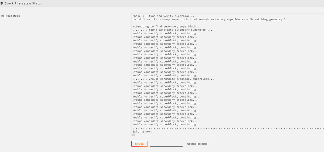The image size is (324, 152).
Task: Click the 'xfs_repair status:' label
Action: click(x=11, y=16)
